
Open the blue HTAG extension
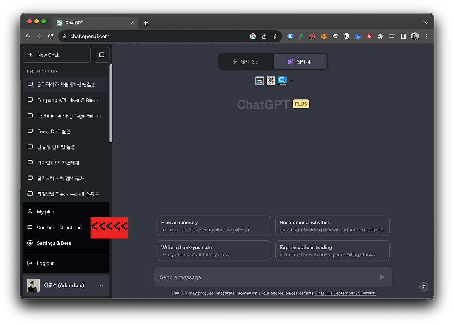point(358,36)
